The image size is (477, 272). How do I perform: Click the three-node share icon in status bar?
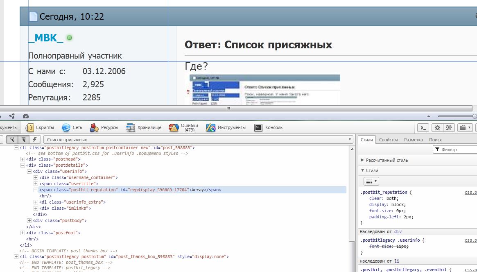(x=12, y=116)
